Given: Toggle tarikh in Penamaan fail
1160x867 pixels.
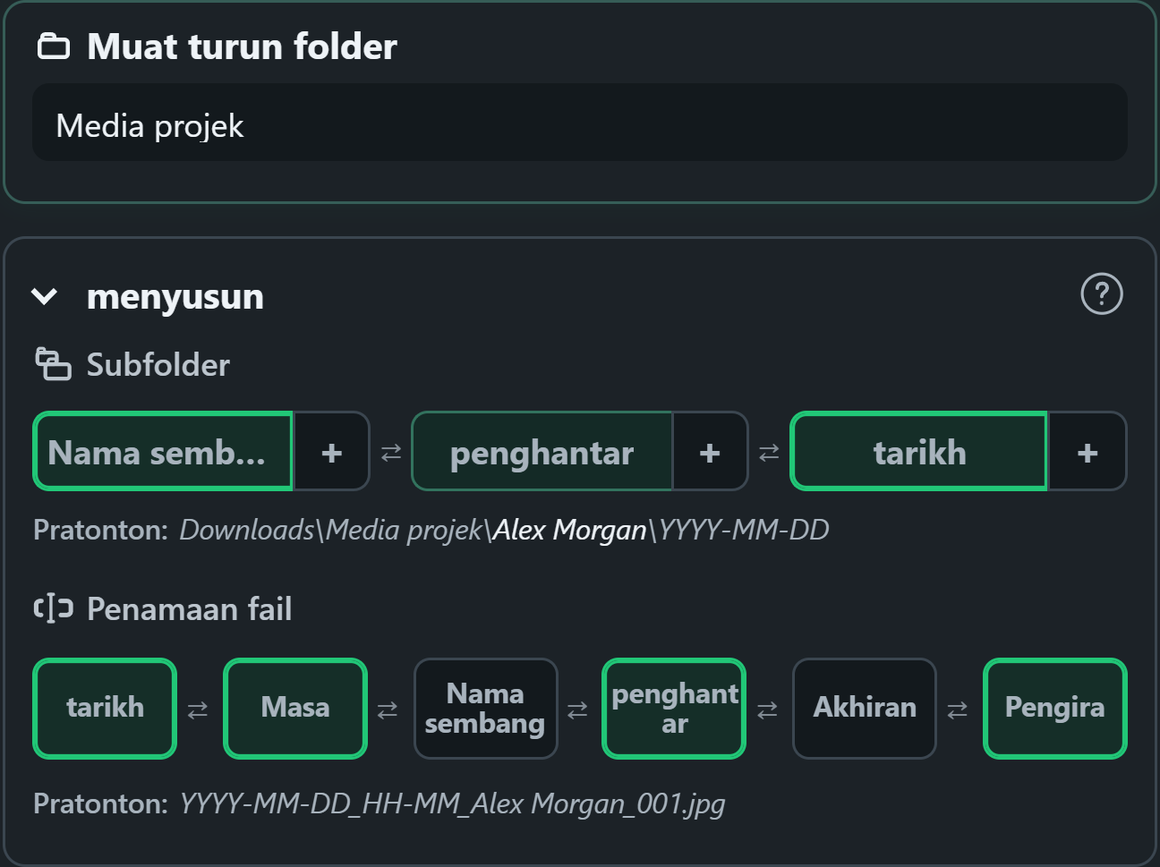Looking at the screenshot, I should click(x=105, y=708).
